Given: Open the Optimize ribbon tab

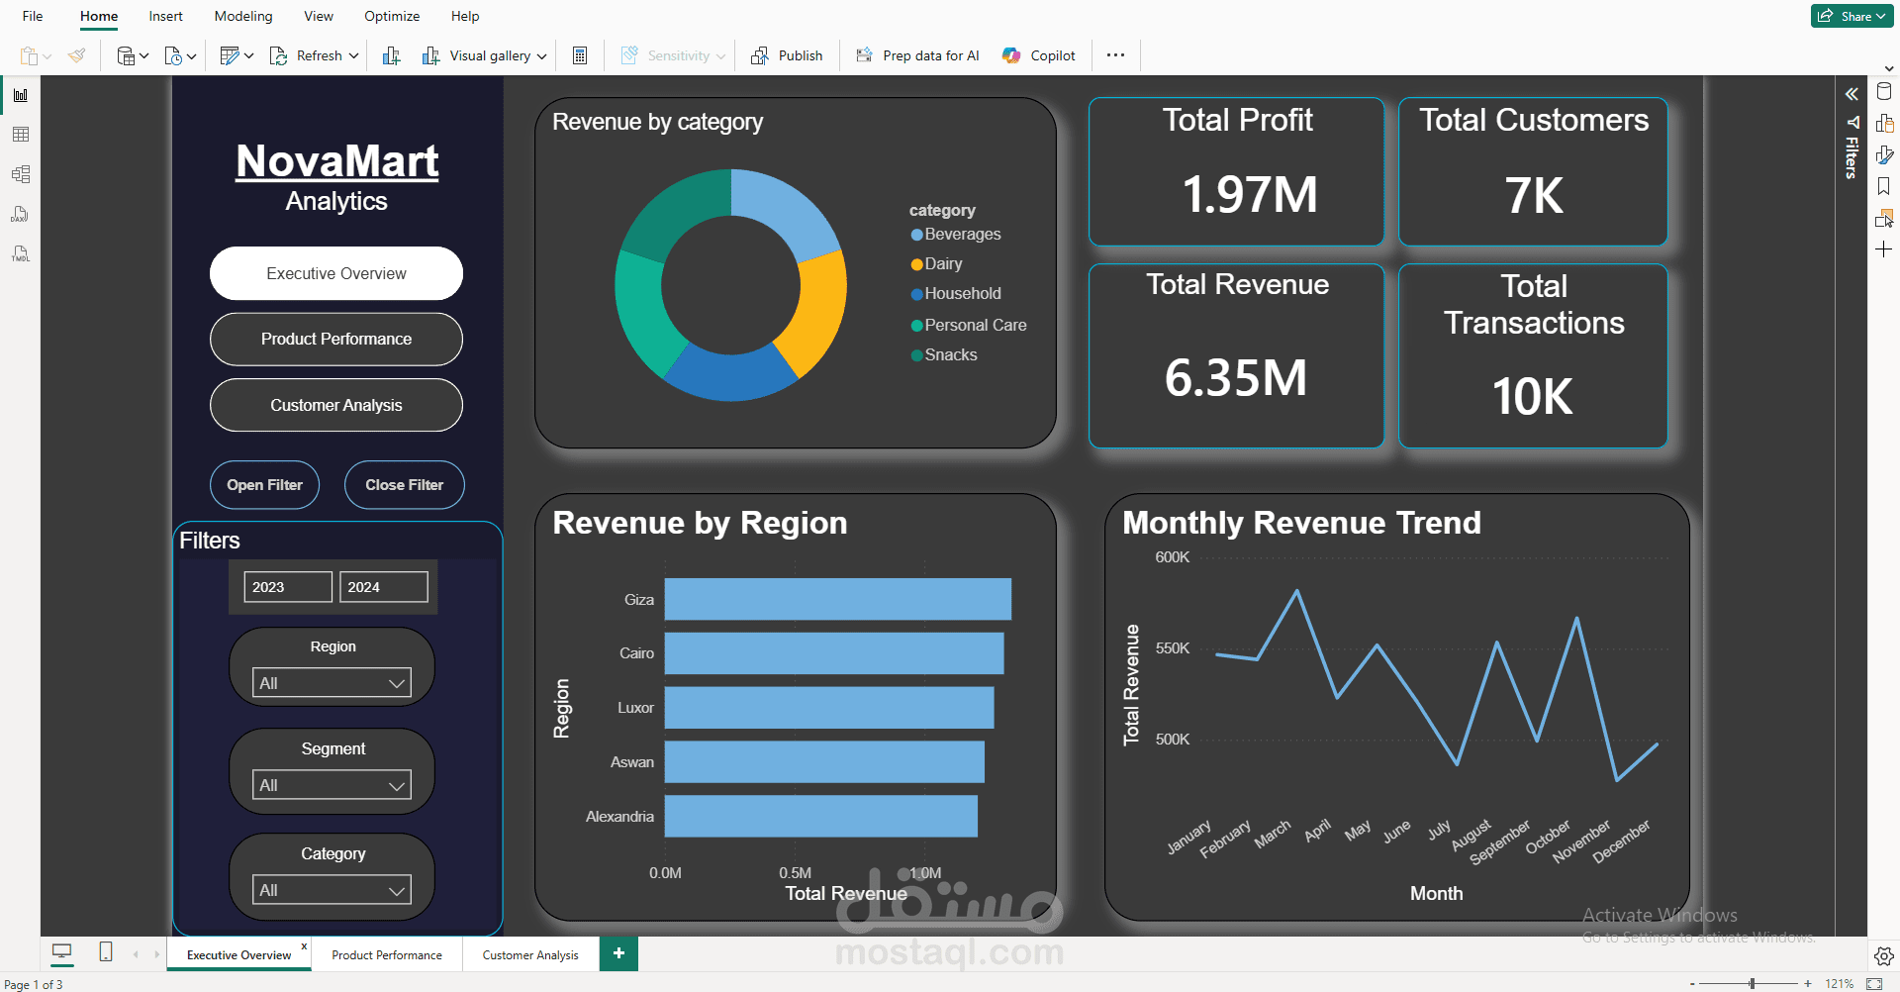Looking at the screenshot, I should (392, 16).
